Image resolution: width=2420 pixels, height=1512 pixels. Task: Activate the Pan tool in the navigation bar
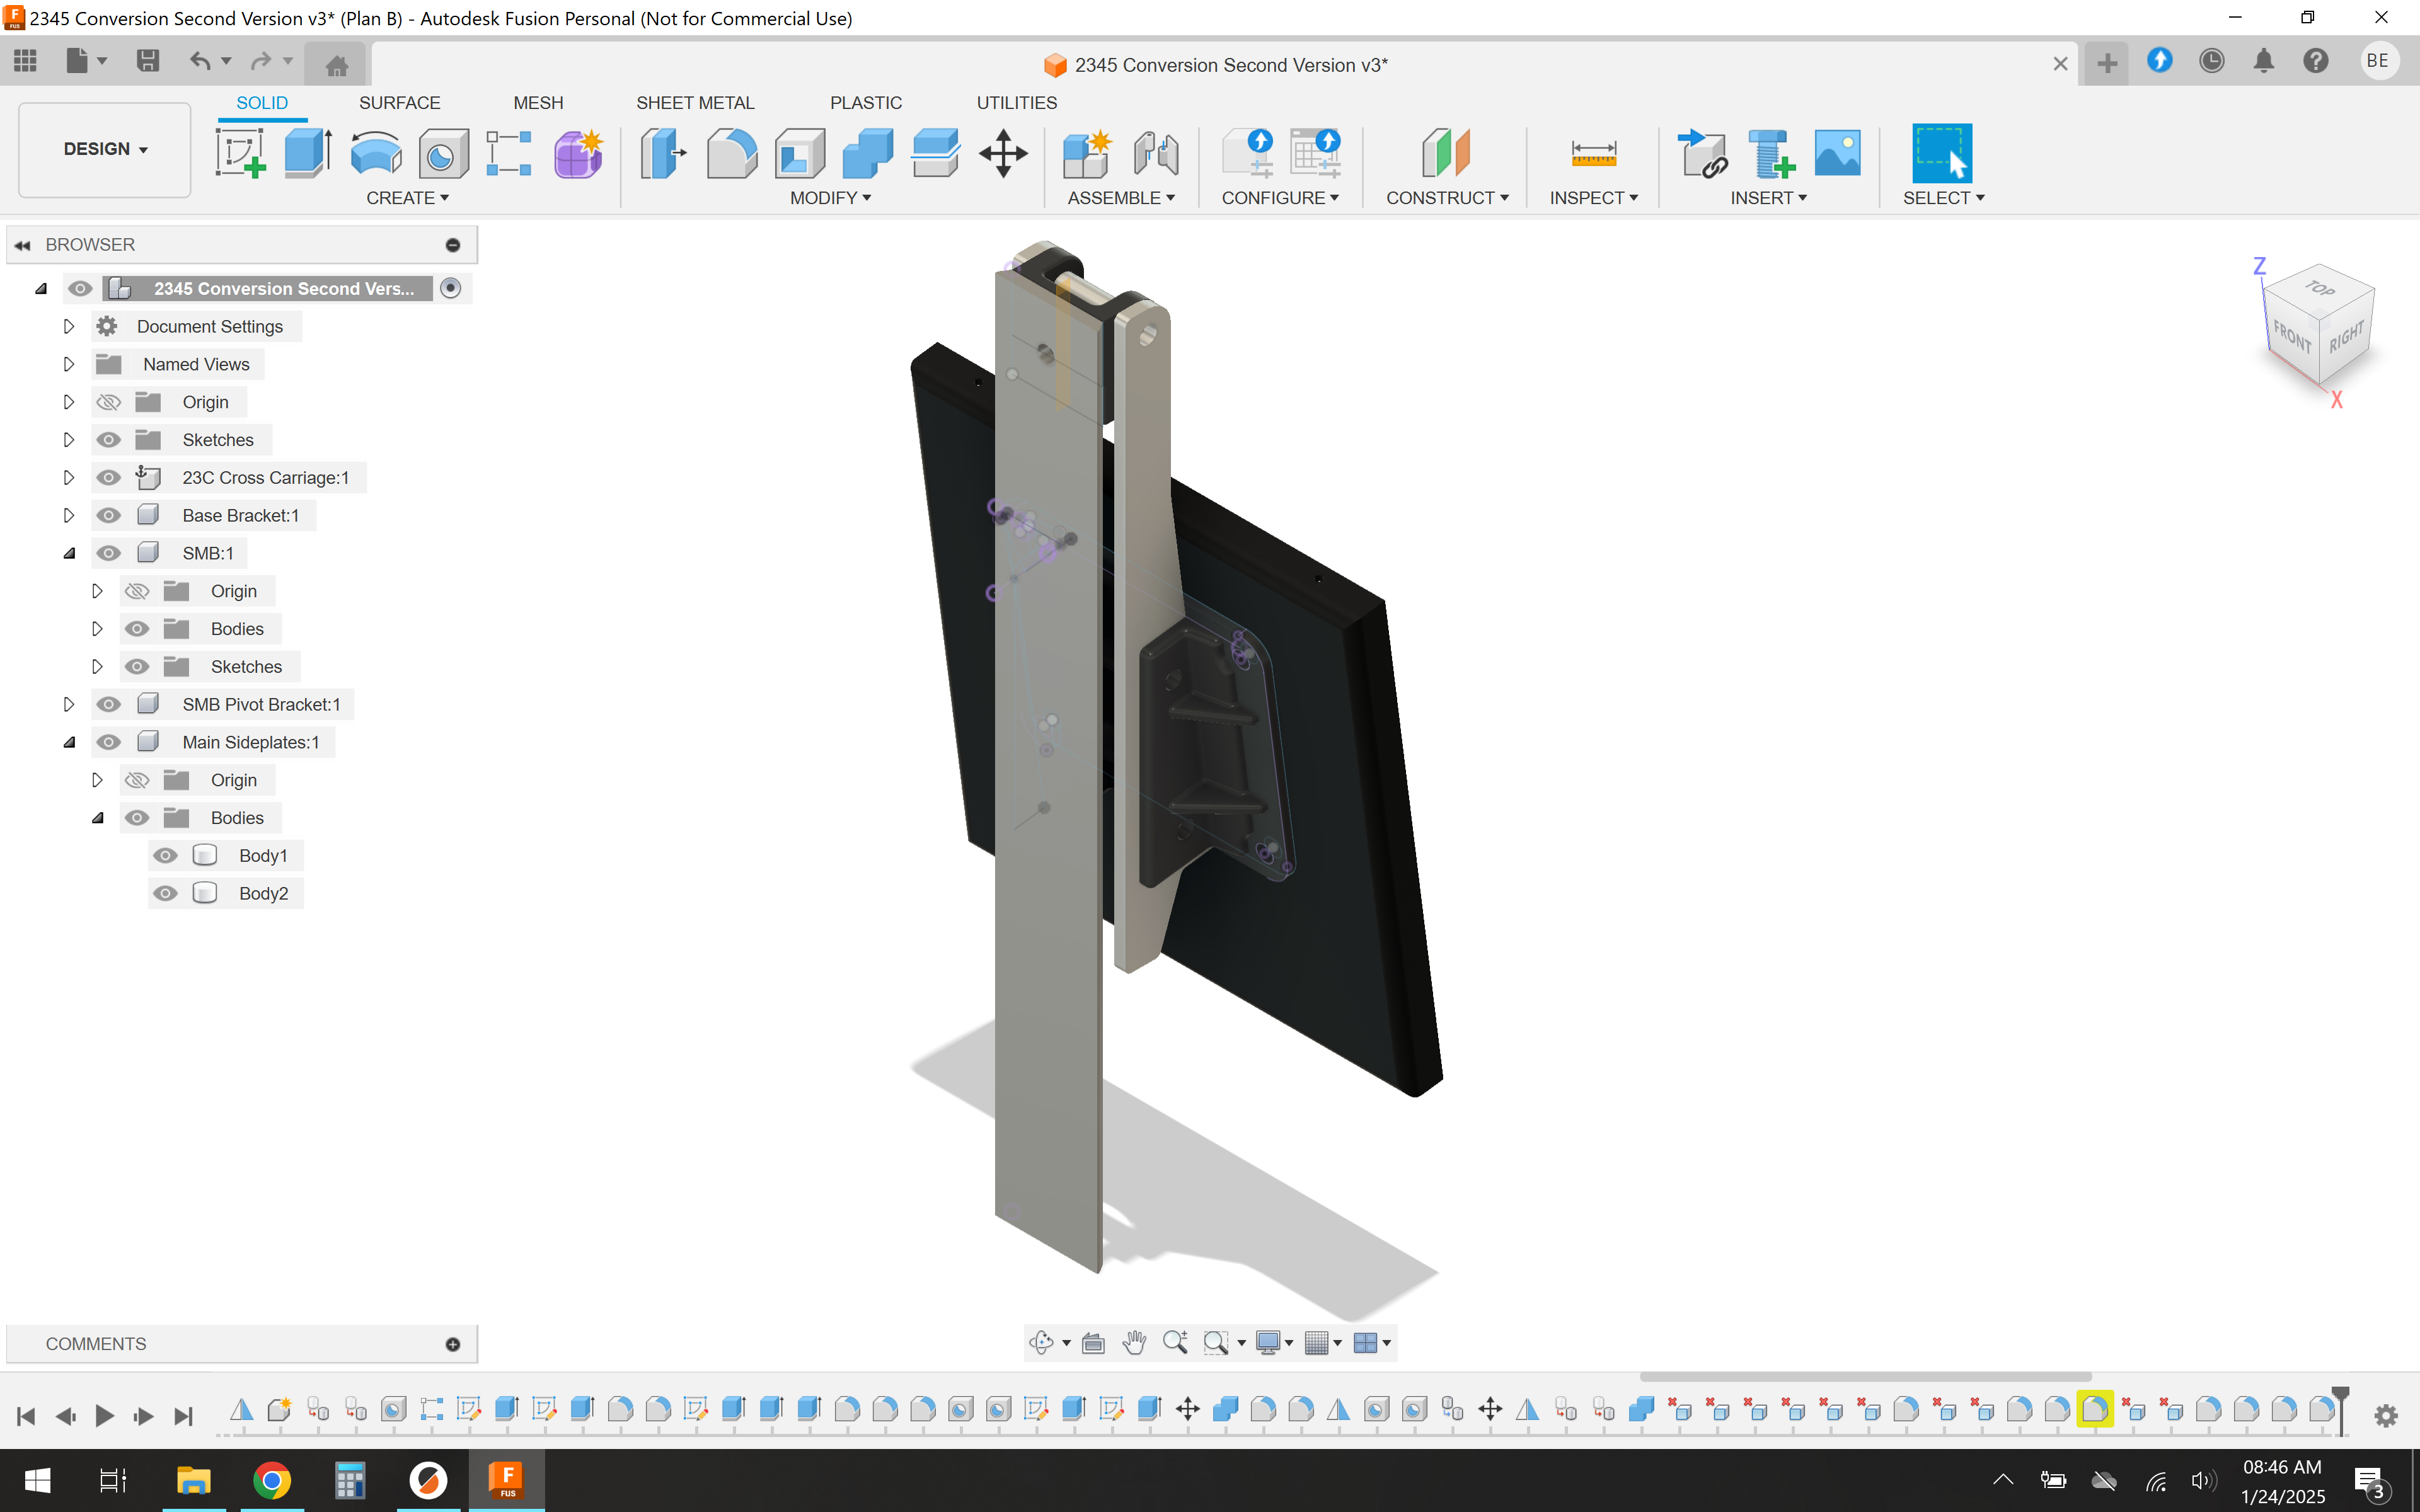(x=1134, y=1343)
